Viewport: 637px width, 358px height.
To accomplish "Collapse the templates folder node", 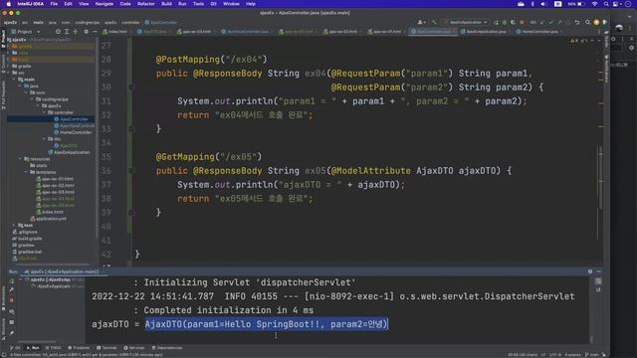I will [x=26, y=172].
